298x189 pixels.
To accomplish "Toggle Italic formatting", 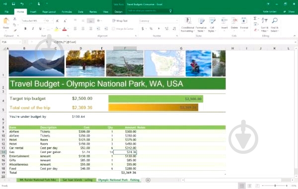I will (x=33, y=29).
